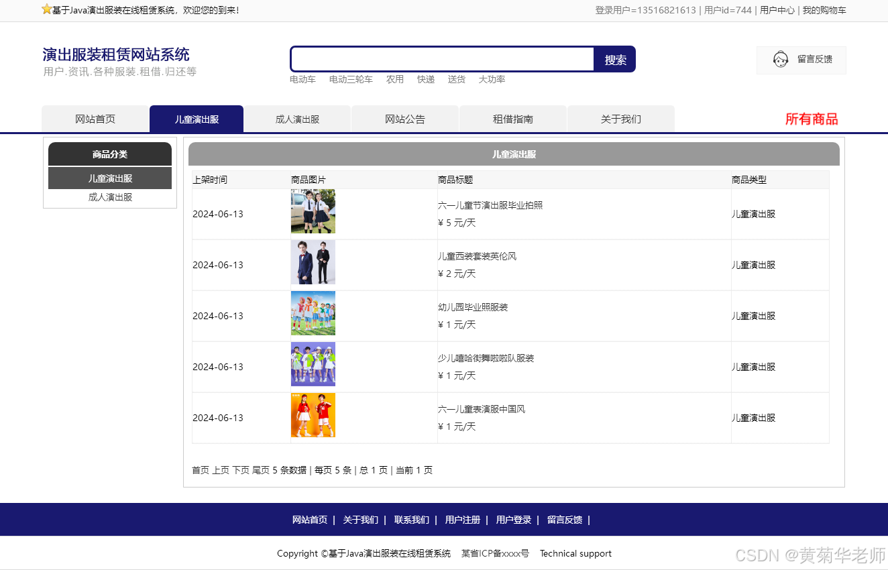
Task: Go to 用户中心 in the top bar
Action: click(x=777, y=10)
